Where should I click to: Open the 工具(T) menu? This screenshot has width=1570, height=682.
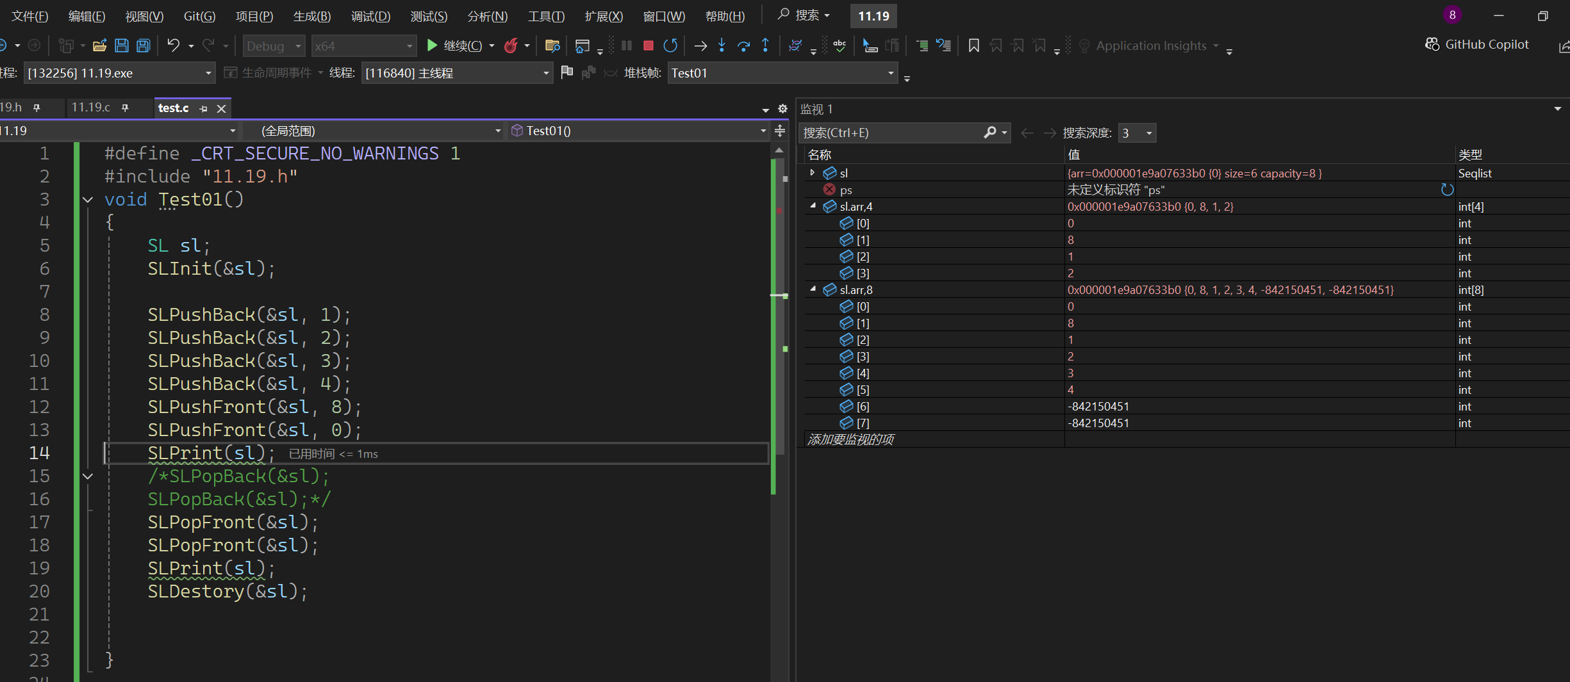click(x=546, y=16)
